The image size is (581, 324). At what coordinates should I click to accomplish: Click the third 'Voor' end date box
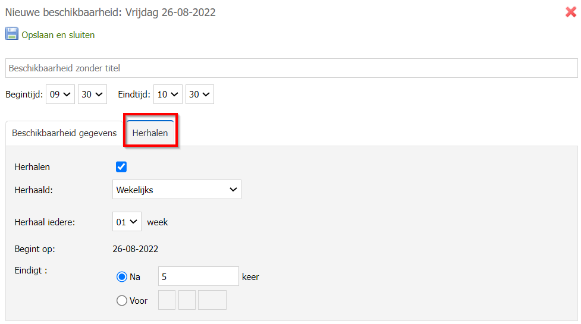pos(212,300)
